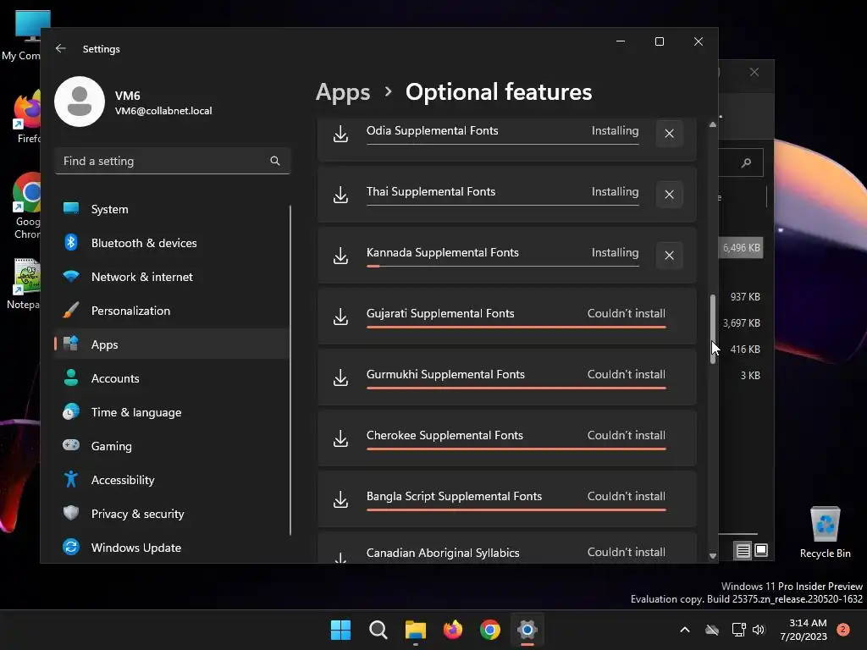Select the Google Chrome desktop shortcut
The height and width of the screenshot is (650, 867).
coord(25,206)
